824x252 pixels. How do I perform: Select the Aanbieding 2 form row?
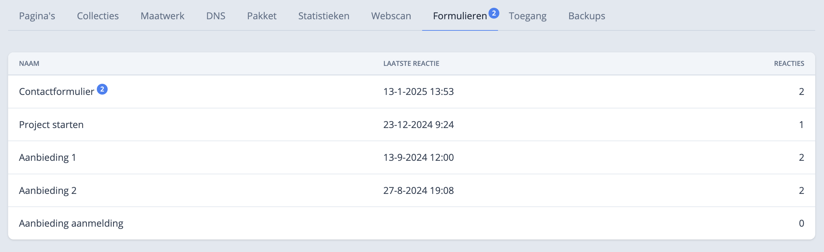(x=48, y=190)
